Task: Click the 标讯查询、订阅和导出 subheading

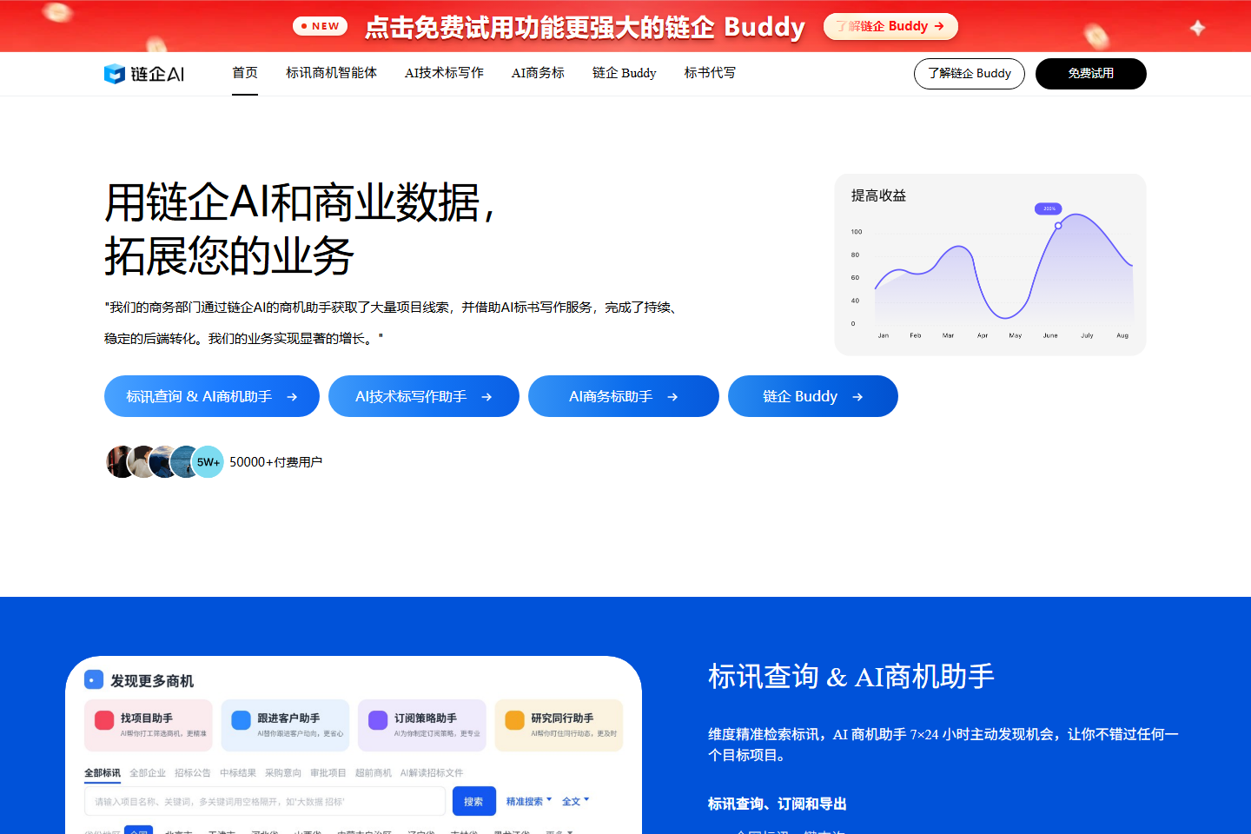Action: pos(778,804)
